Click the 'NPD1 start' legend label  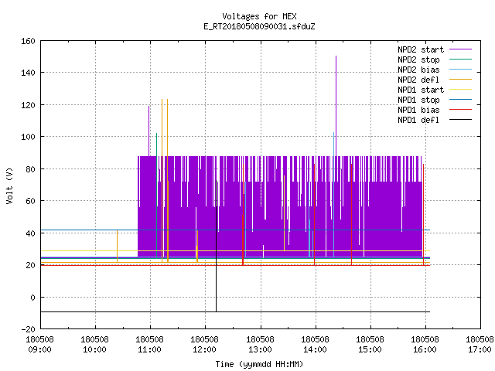tap(421, 90)
